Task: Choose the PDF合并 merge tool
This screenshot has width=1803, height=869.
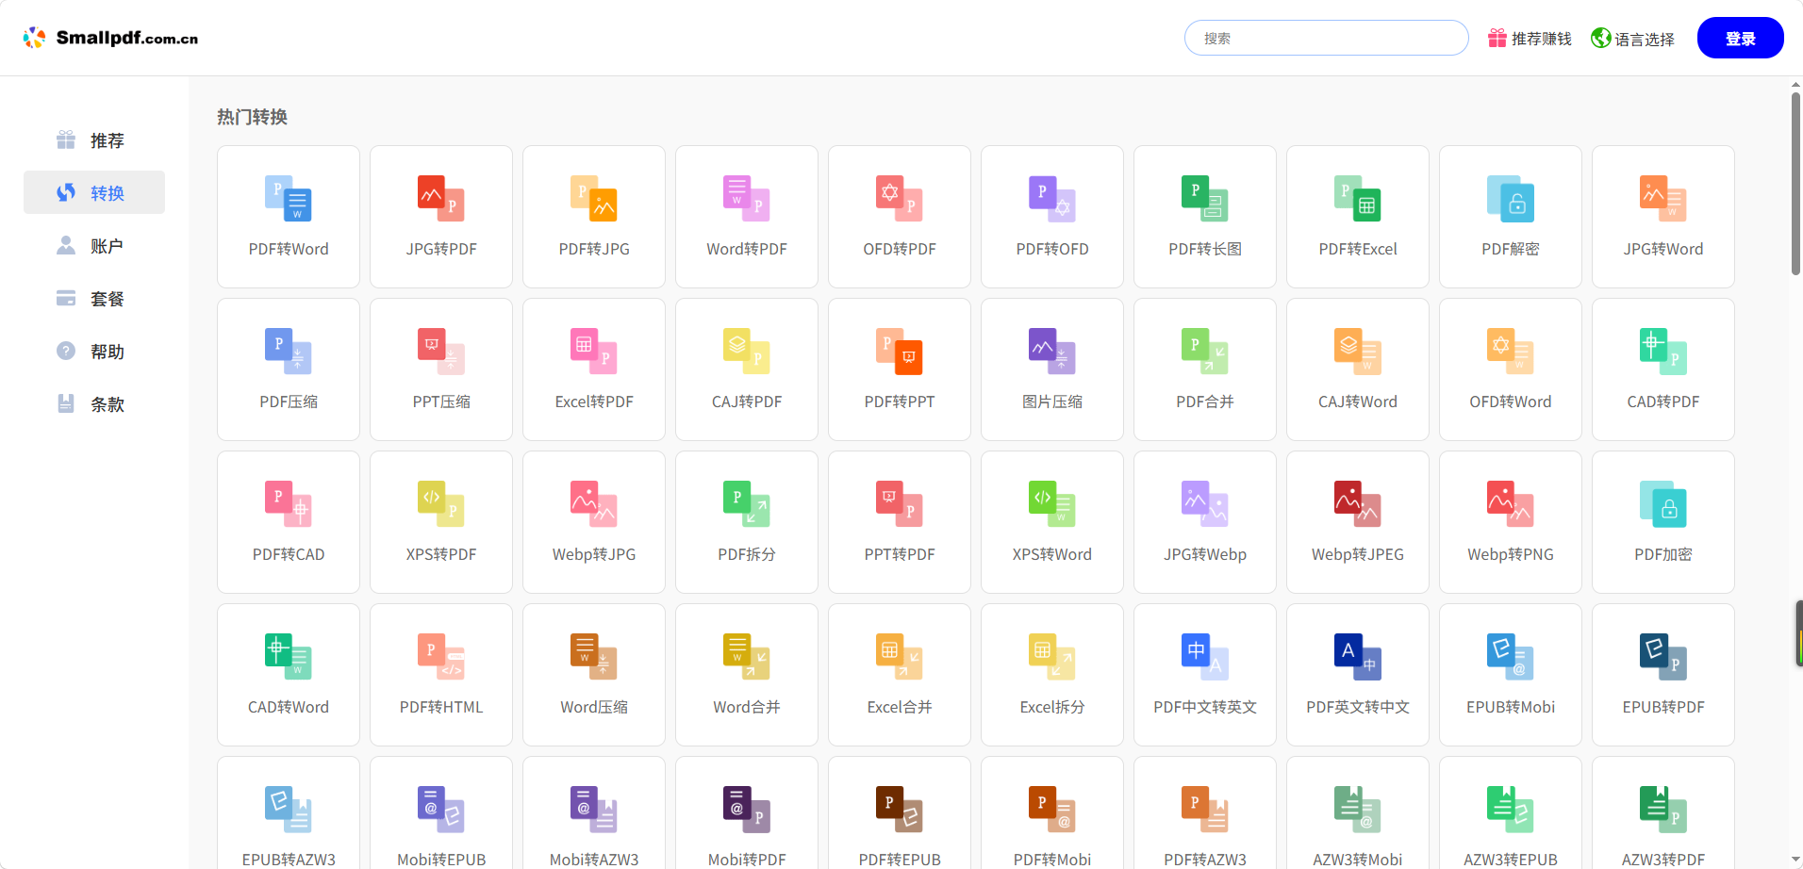Action: 1204,369
